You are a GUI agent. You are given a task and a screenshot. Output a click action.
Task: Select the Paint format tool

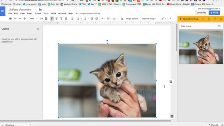point(24,19)
